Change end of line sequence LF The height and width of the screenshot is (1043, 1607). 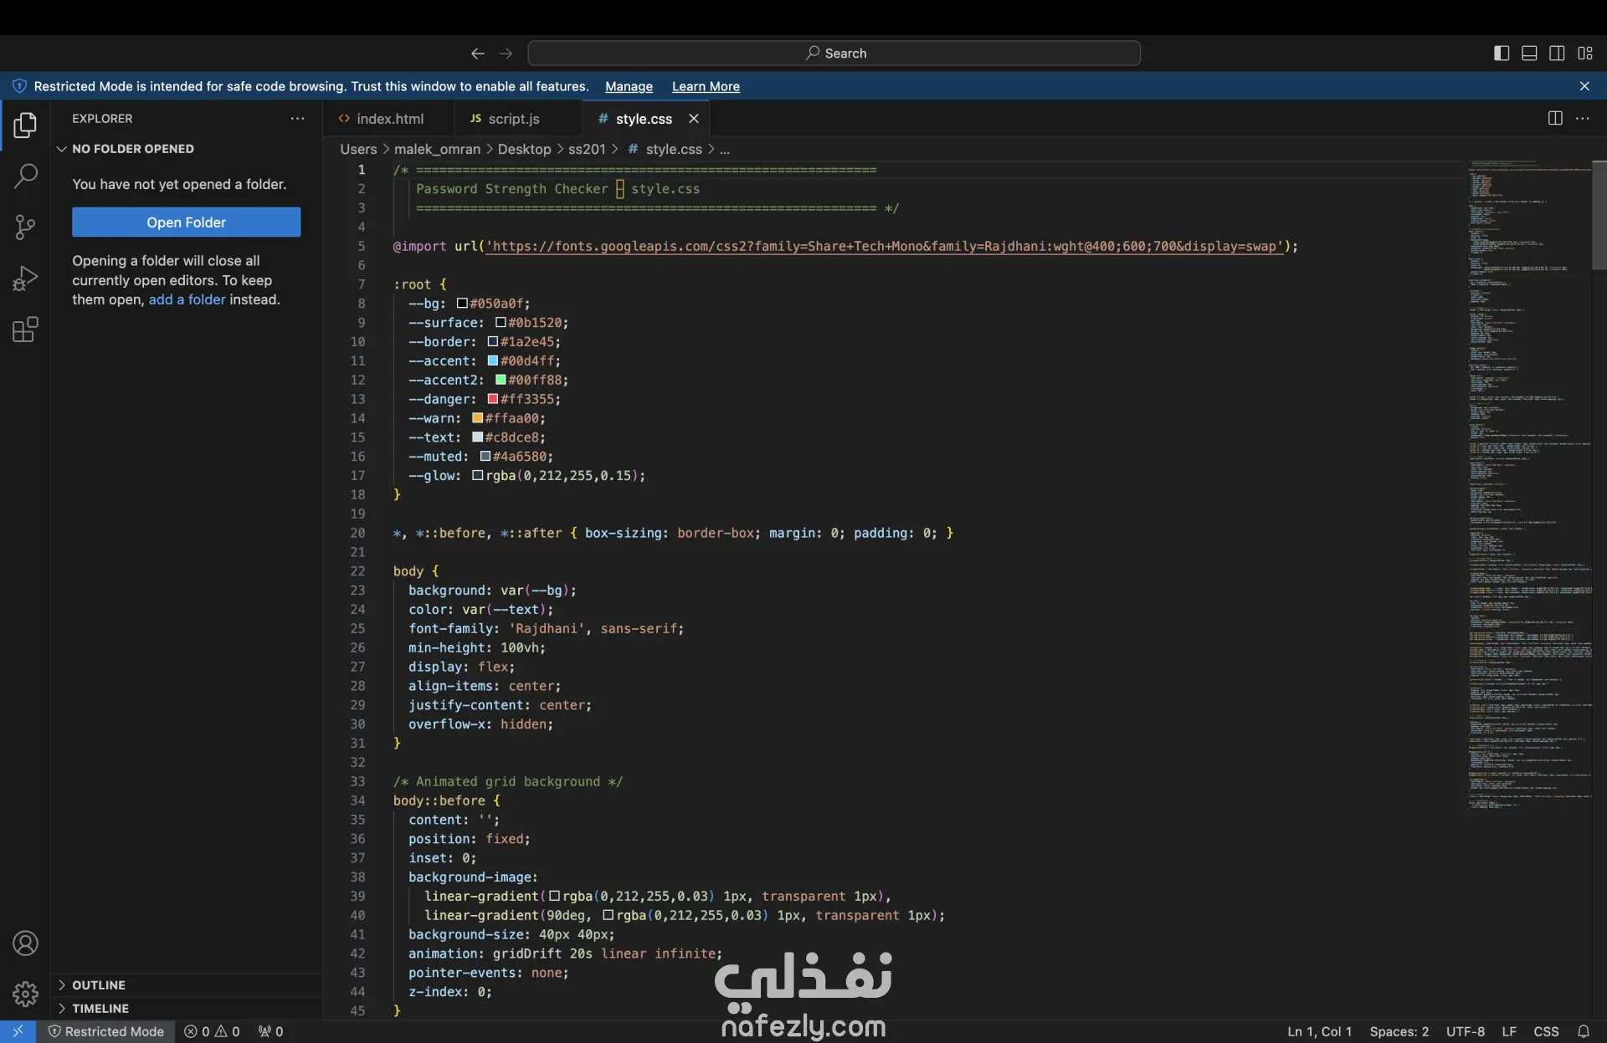pyautogui.click(x=1509, y=1031)
